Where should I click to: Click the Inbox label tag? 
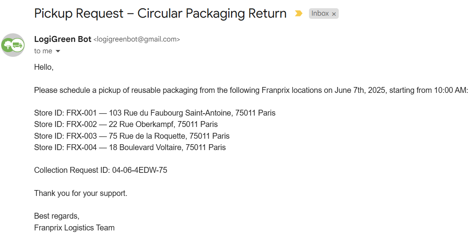323,13
